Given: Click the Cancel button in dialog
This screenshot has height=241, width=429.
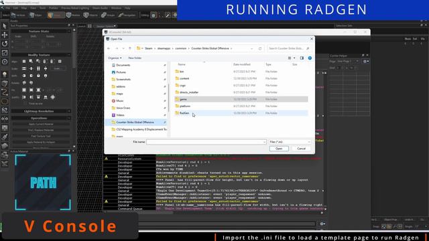Looking at the screenshot, I should (301, 149).
